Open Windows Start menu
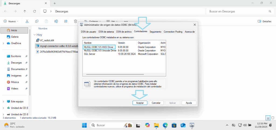 click(84, 125)
